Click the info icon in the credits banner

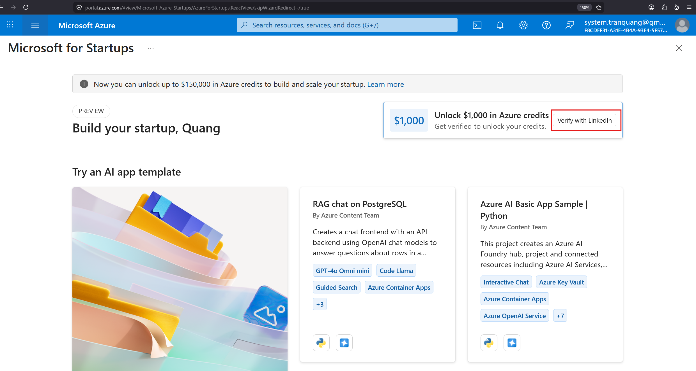[84, 84]
